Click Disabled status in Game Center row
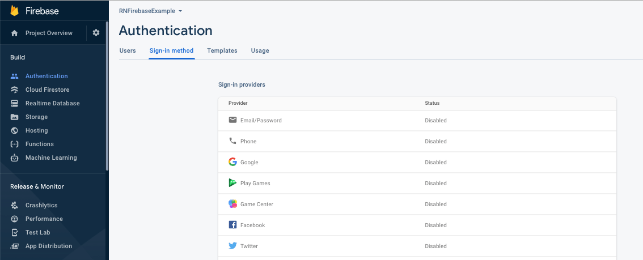This screenshot has height=260, width=643. pyautogui.click(x=435, y=204)
